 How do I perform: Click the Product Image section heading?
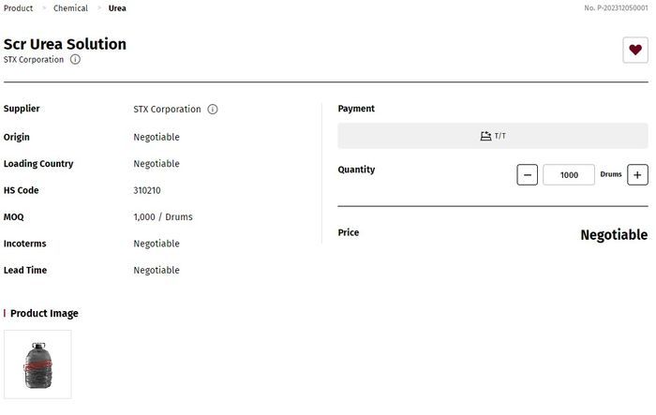pos(44,314)
